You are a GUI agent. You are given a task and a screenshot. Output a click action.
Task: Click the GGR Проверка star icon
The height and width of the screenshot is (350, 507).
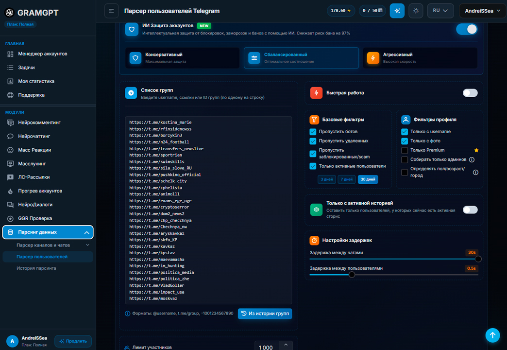coord(10,219)
